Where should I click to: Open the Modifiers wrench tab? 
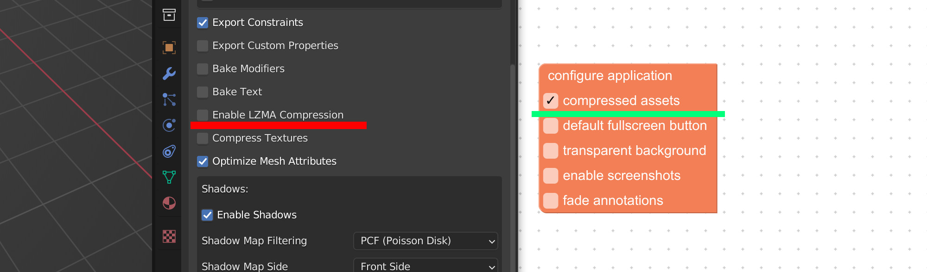[169, 73]
